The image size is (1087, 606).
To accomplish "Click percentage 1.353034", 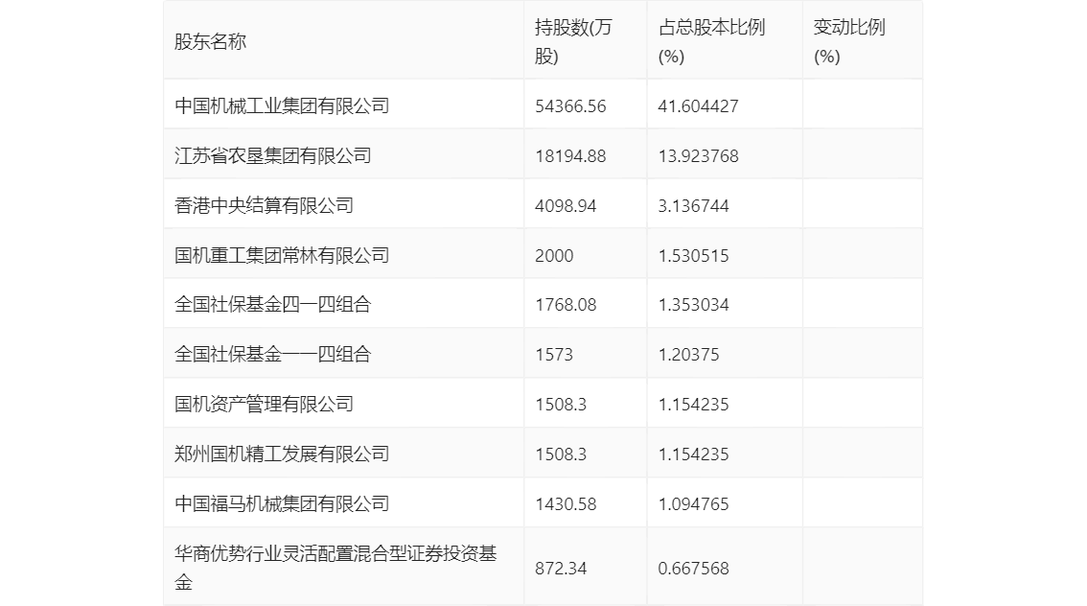I will [x=693, y=304].
